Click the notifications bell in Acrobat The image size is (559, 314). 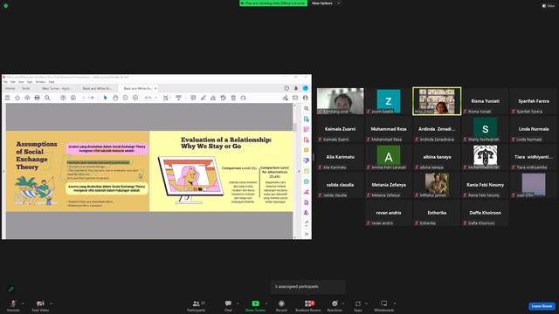pos(296,88)
